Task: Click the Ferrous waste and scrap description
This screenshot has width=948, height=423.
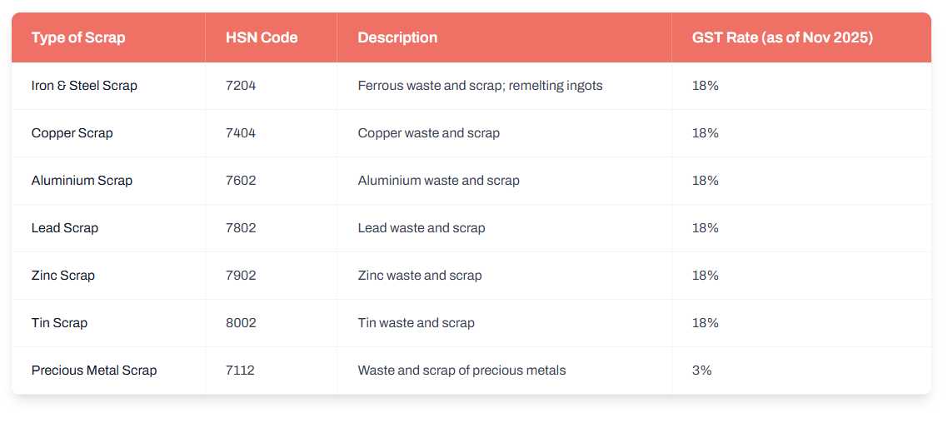Action: (x=480, y=86)
